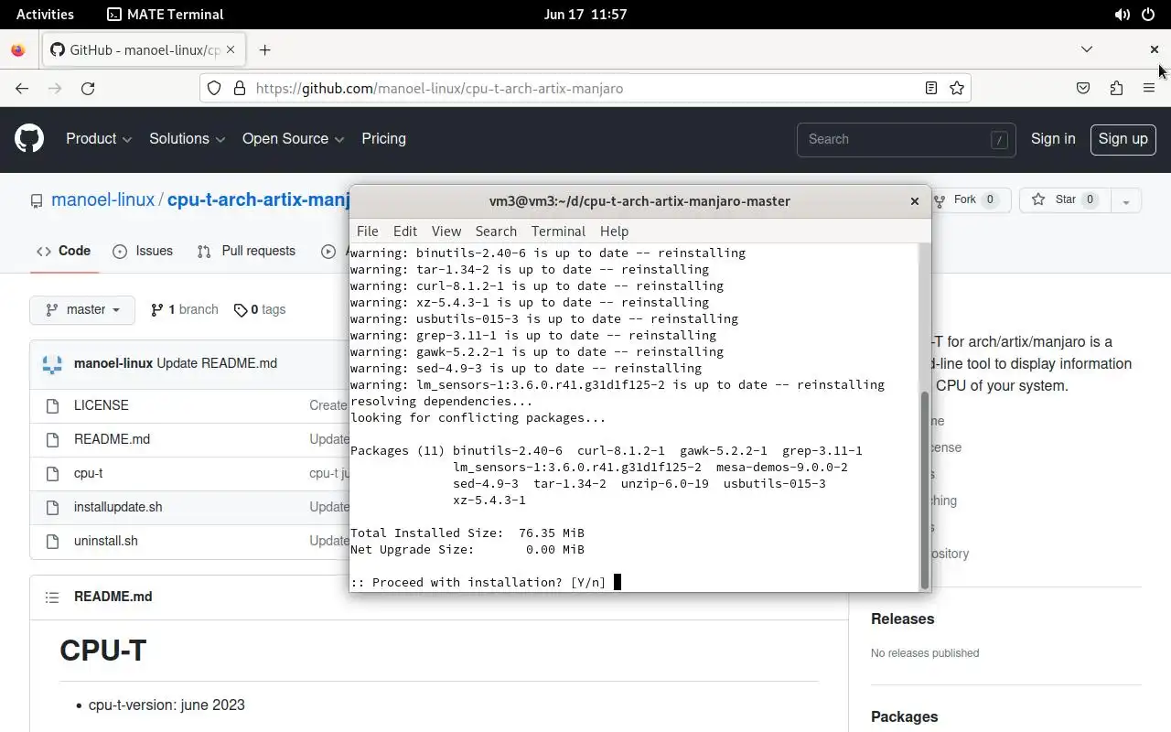Switch to the Pull requests tab

pos(246,252)
